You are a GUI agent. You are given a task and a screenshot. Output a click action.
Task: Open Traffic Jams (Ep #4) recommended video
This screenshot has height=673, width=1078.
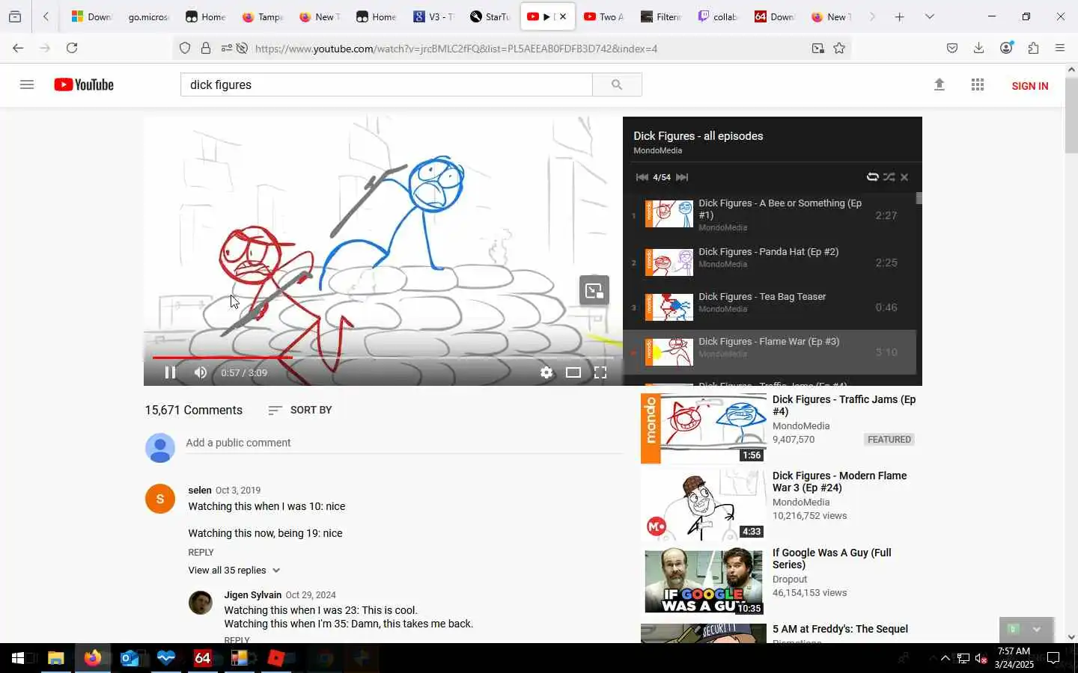tap(844, 405)
